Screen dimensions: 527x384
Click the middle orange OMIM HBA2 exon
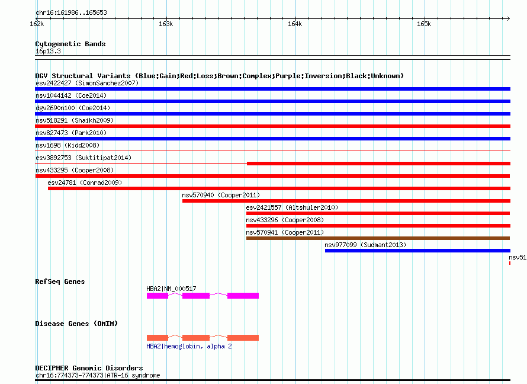(x=196, y=338)
